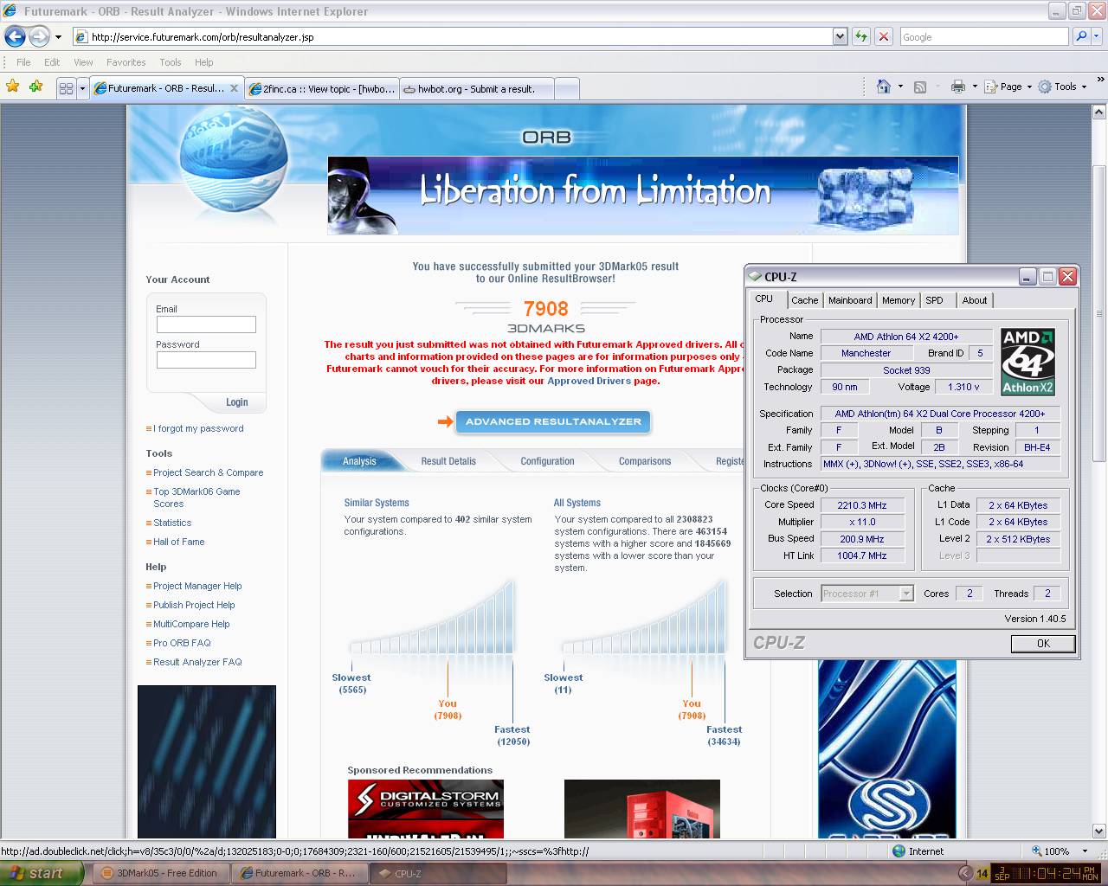1108x886 pixels.
Task: Click the Digital Storm sponsored ad
Action: tap(425, 809)
